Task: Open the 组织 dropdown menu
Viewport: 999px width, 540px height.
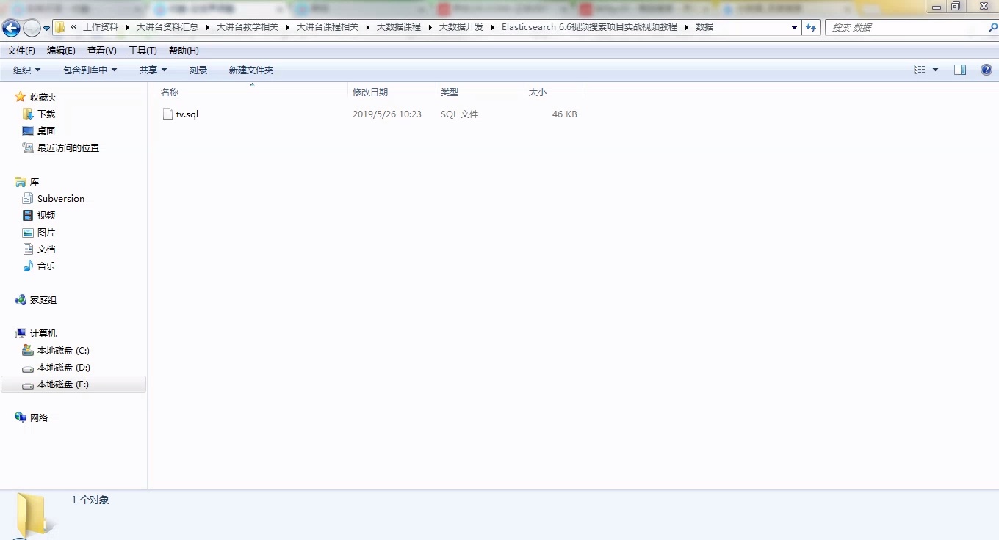Action: pos(26,70)
